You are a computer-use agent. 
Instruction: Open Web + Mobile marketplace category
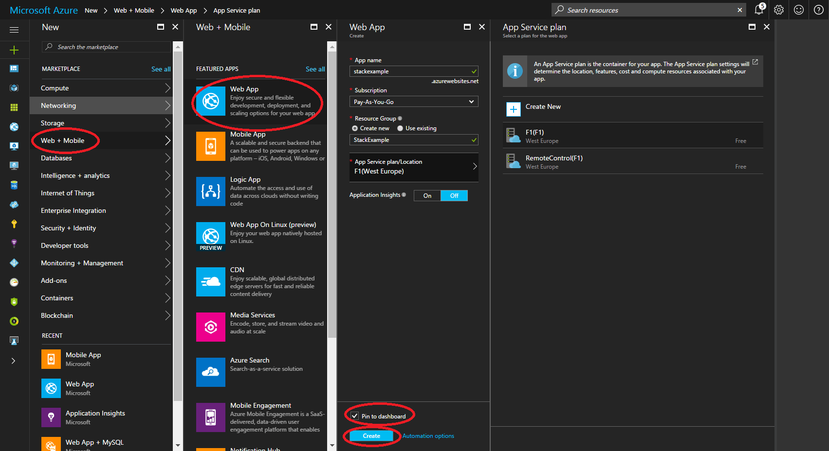click(x=101, y=140)
